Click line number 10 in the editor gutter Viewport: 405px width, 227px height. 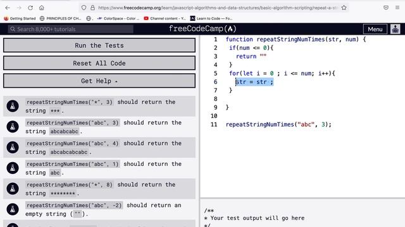click(x=214, y=116)
